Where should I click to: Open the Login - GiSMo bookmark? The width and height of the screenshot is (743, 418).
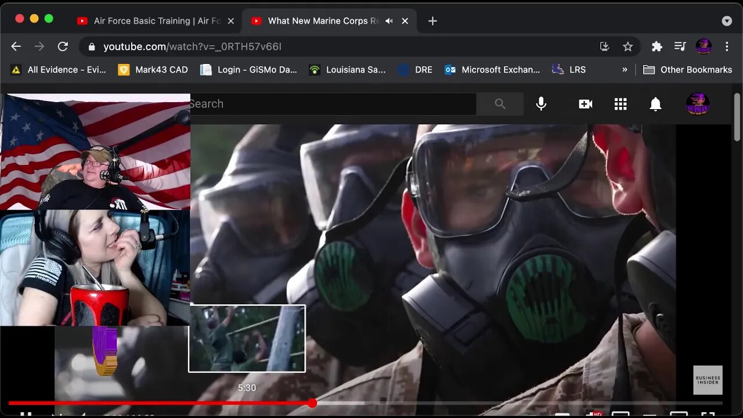(x=248, y=70)
